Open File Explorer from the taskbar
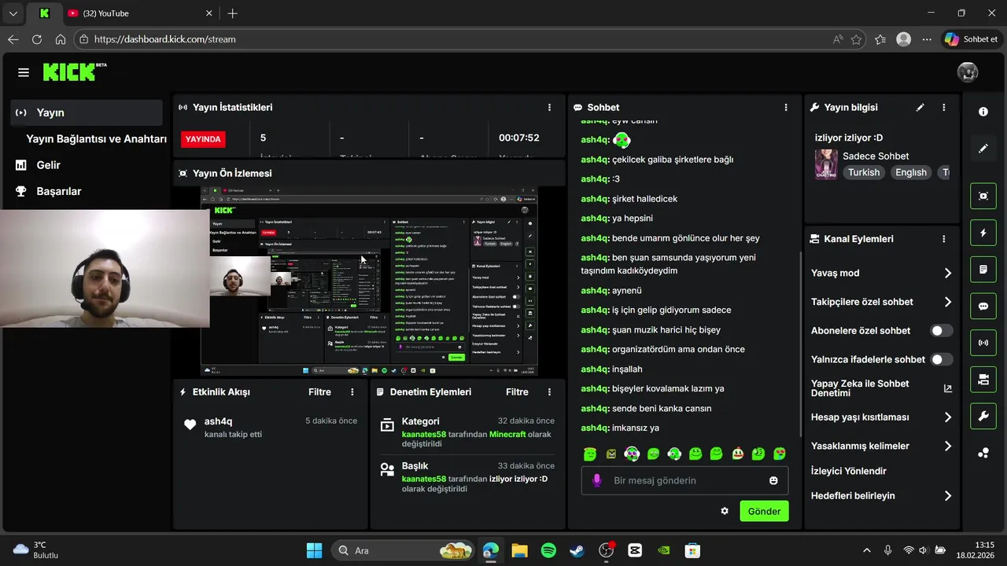The height and width of the screenshot is (566, 1007). tap(519, 550)
